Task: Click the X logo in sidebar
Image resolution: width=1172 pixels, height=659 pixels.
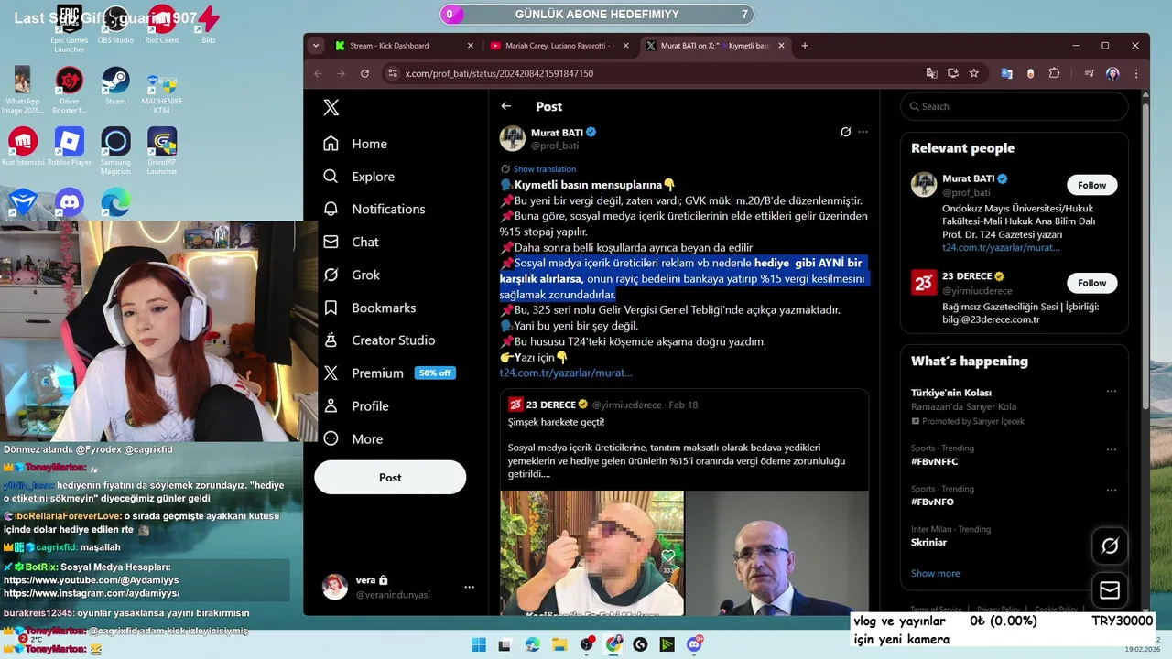Action: point(331,107)
